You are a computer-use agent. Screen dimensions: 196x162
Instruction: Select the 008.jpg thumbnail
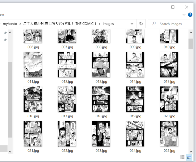[101, 36]
